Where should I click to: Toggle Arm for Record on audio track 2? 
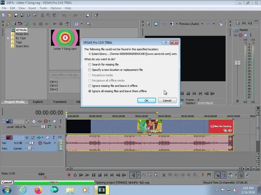[27, 137]
